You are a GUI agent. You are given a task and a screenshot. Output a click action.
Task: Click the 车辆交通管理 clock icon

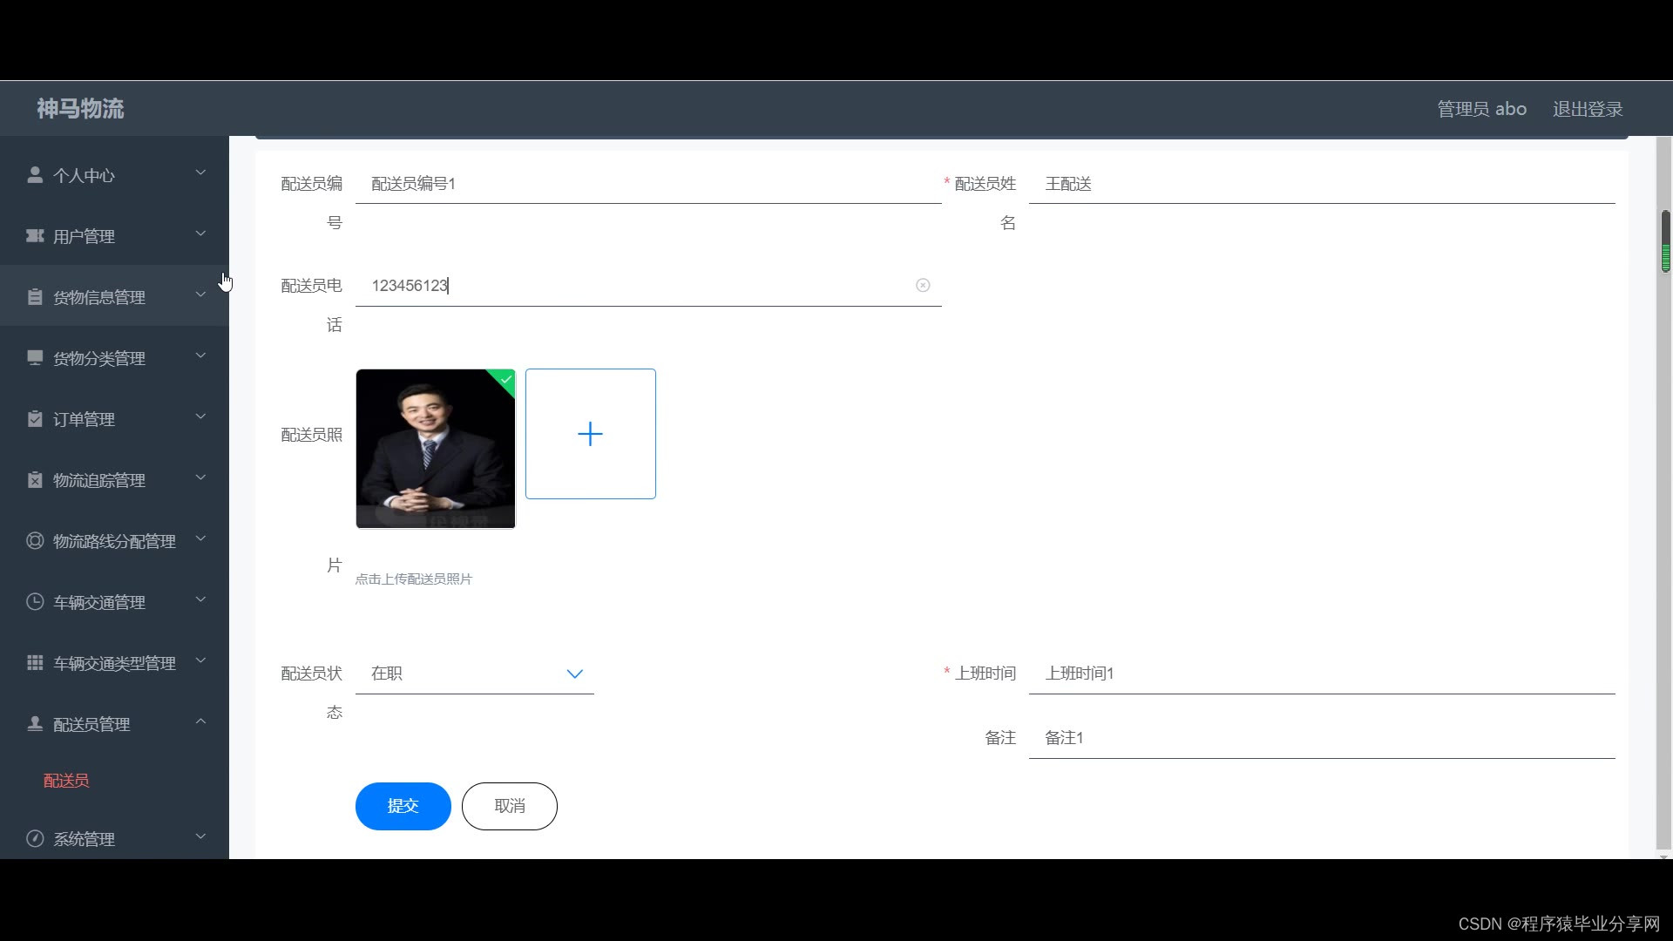[x=35, y=602]
